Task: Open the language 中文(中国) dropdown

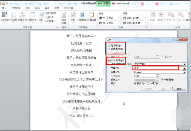Action: [x=184, y=64]
